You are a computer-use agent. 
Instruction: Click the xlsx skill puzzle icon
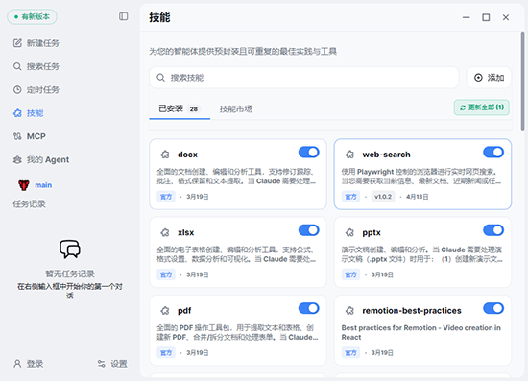[165, 232]
